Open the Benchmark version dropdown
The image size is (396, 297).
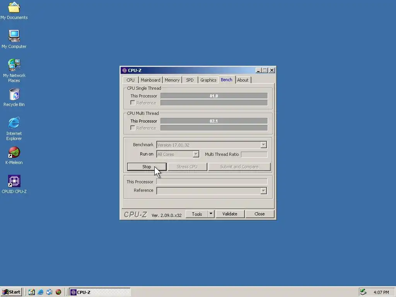coord(263,145)
